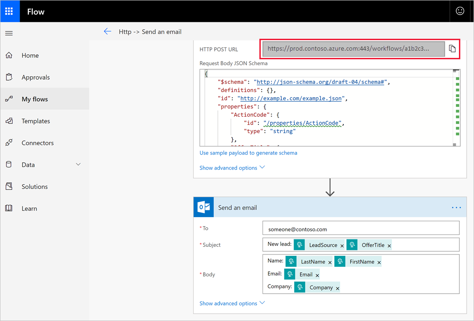Click the smiley feedback icon

coord(460,11)
